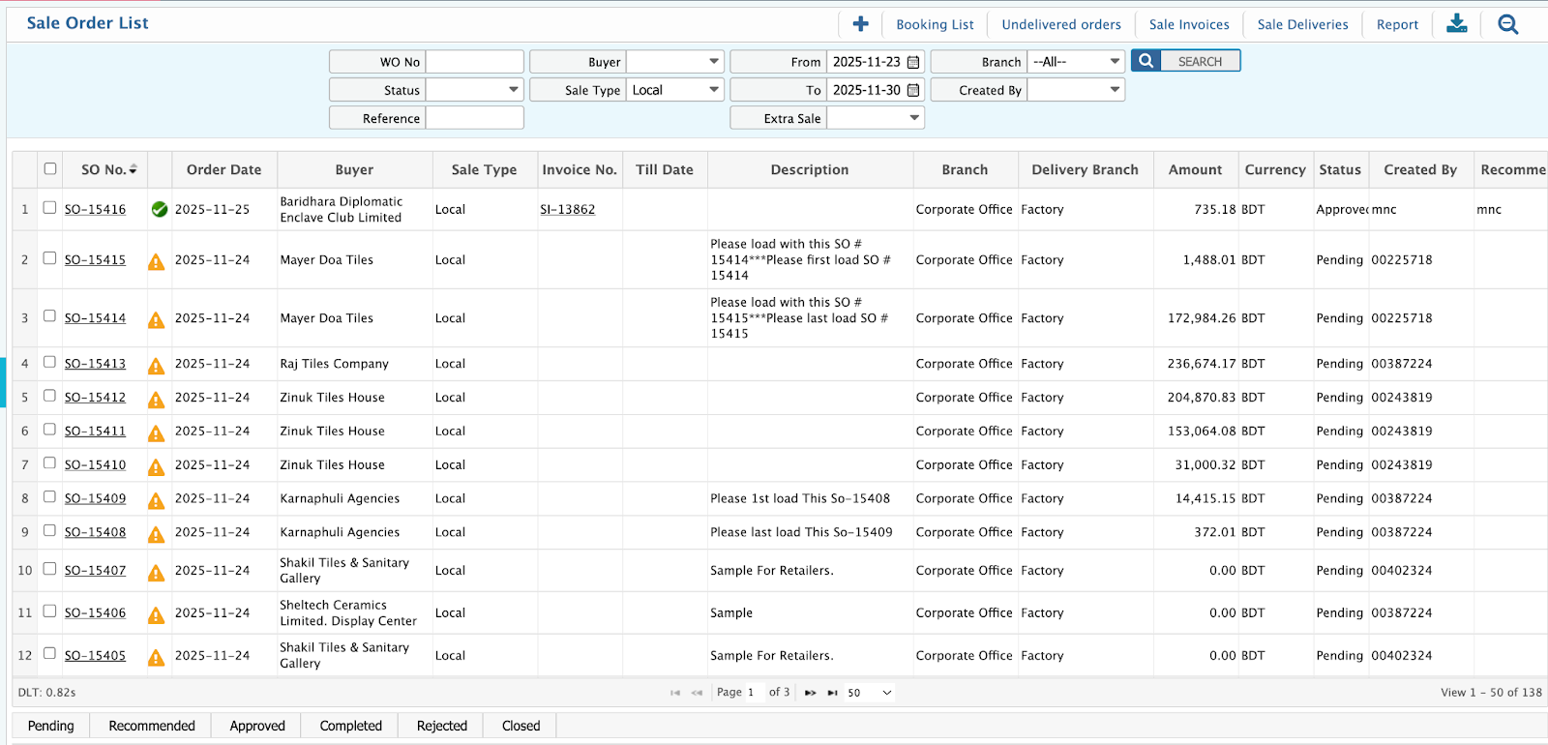Open the From date calendar icon
The width and height of the screenshot is (1548, 745).
[913, 62]
